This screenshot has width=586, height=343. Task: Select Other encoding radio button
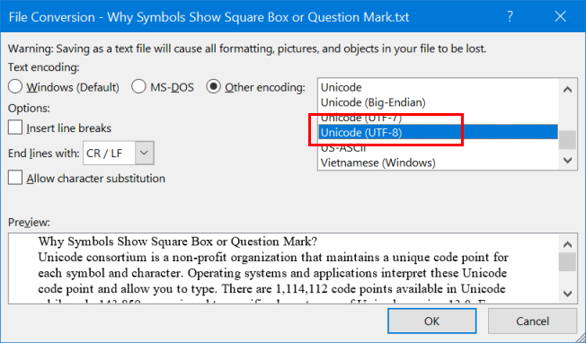click(x=213, y=86)
